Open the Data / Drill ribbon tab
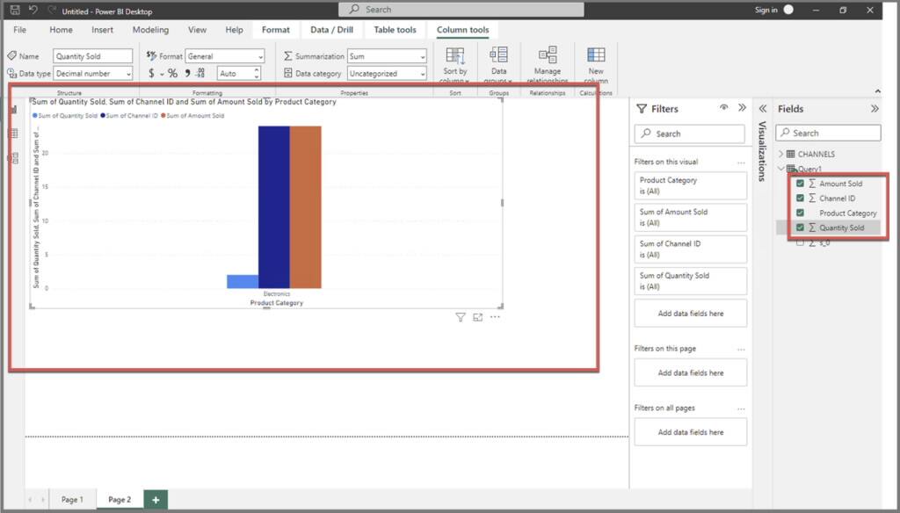Viewport: 900px width, 513px height. [x=331, y=29]
